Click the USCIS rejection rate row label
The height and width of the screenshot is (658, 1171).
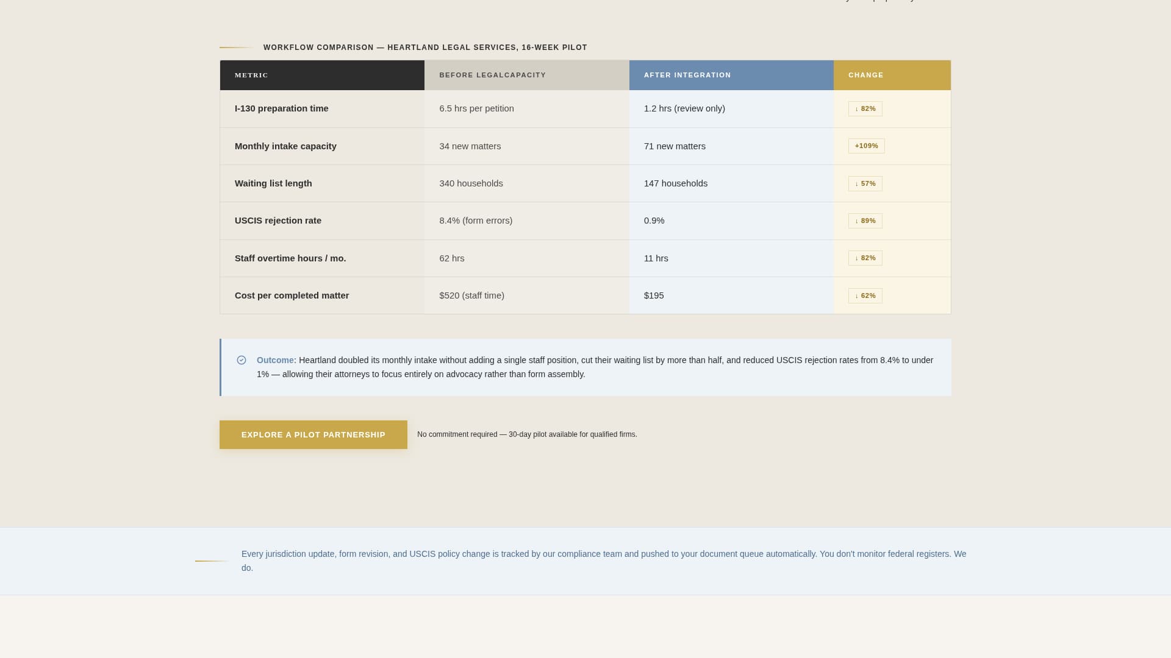click(278, 221)
